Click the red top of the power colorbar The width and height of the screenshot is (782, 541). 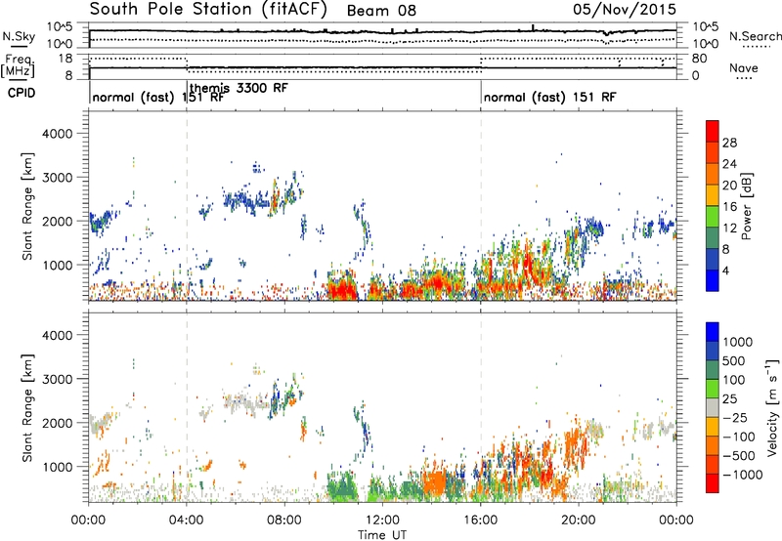point(713,131)
